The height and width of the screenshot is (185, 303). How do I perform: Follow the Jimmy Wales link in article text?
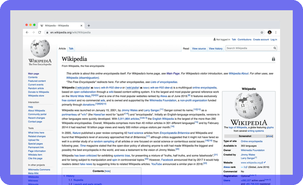pyautogui.click(x=130, y=110)
